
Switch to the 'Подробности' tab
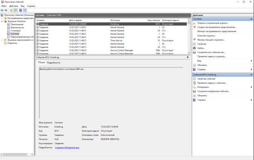click(x=53, y=62)
